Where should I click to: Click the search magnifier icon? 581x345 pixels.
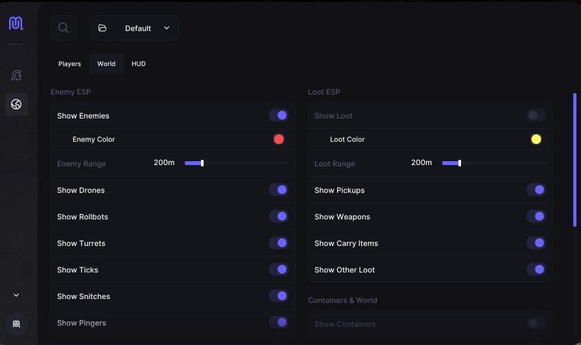click(x=64, y=28)
